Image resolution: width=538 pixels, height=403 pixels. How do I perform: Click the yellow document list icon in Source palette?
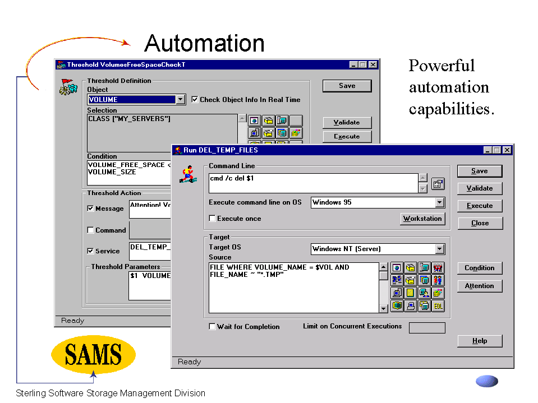411,293
